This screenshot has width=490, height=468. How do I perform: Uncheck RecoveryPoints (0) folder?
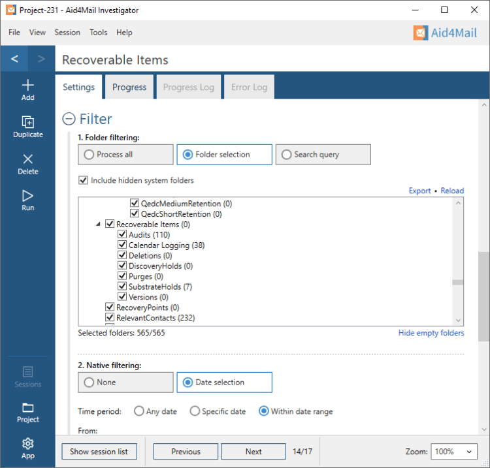point(110,307)
